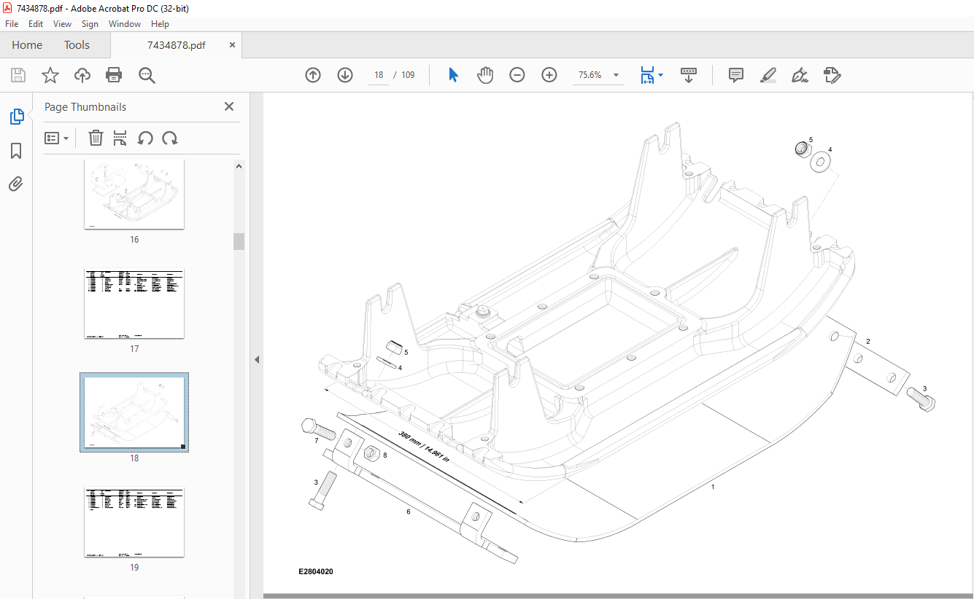This screenshot has width=974, height=599.
Task: Open the File menu
Action: pos(12,24)
